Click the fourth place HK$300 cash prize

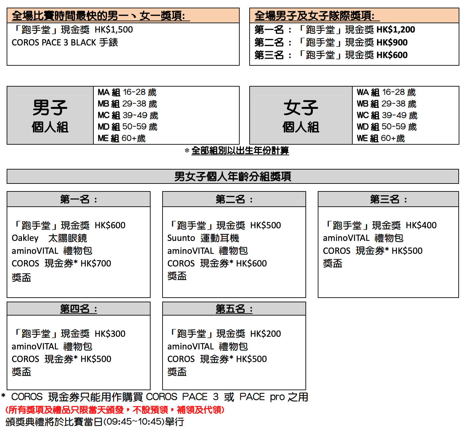point(69,334)
